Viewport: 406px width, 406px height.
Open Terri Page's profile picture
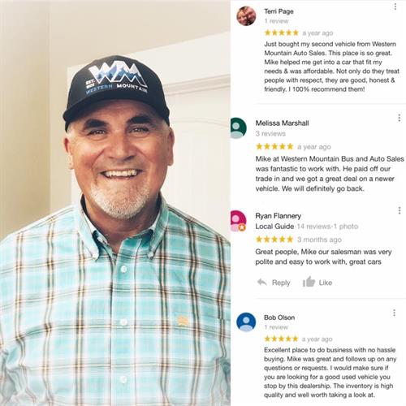point(246,16)
